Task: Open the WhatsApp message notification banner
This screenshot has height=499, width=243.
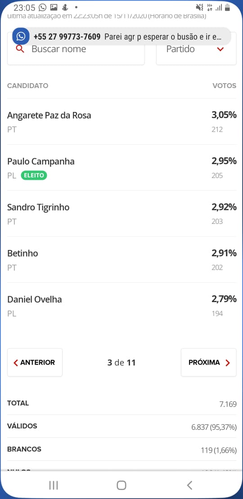Action: click(x=121, y=36)
